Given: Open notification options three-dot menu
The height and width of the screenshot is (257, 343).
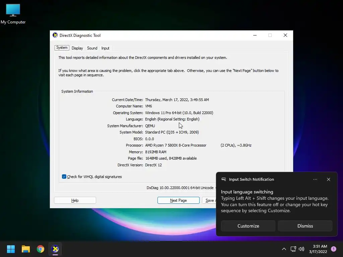Looking at the screenshot, I should [x=315, y=179].
